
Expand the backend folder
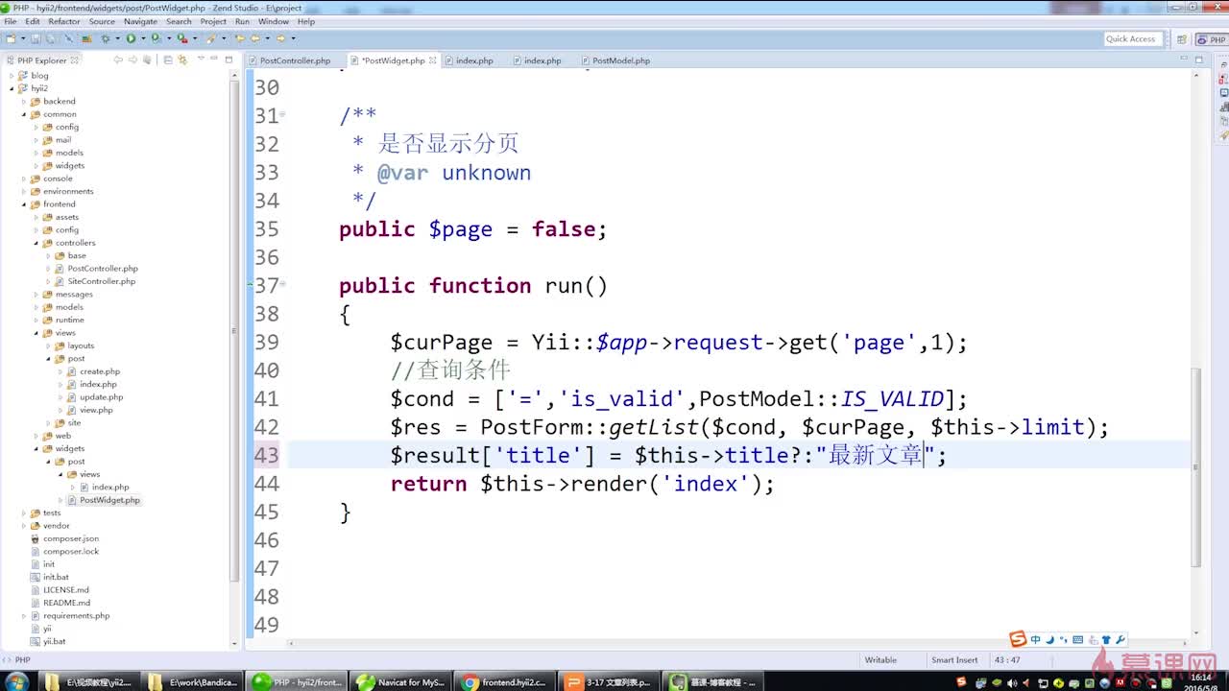point(24,101)
